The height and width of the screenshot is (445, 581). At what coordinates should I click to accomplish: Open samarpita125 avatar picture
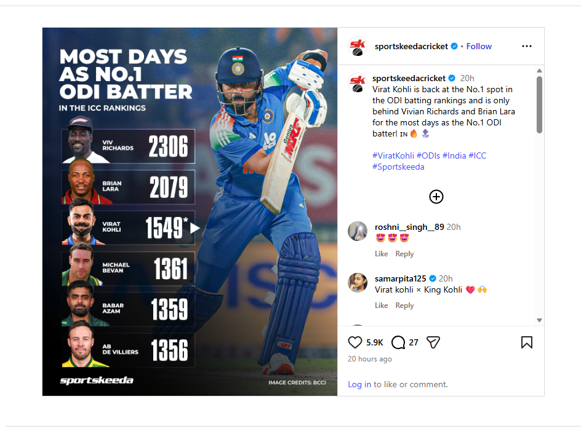coord(358,283)
